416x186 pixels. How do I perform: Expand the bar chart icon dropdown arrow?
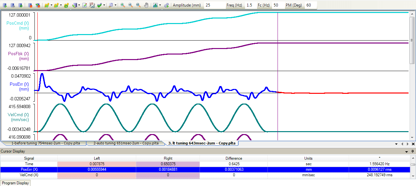(160, 5)
